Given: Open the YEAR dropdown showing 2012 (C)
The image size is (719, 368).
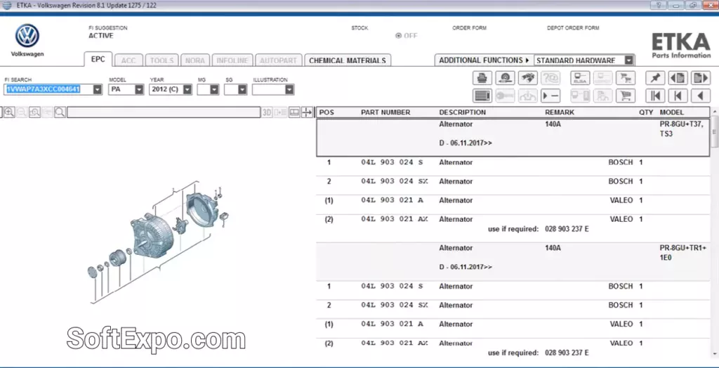Looking at the screenshot, I should click(187, 89).
